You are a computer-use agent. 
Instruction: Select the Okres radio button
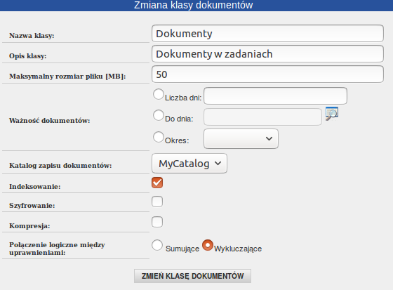click(159, 137)
